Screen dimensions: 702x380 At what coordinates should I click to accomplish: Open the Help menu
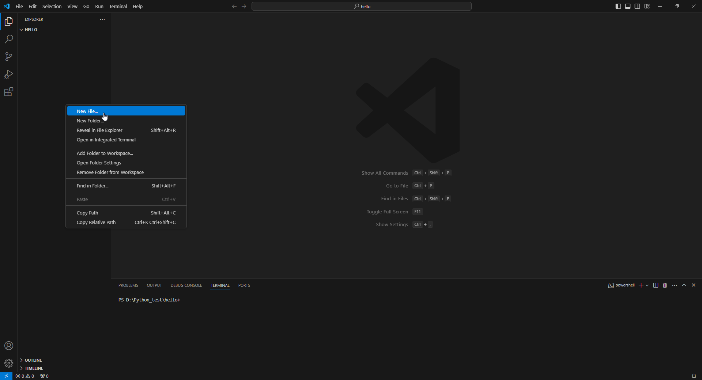(x=138, y=6)
